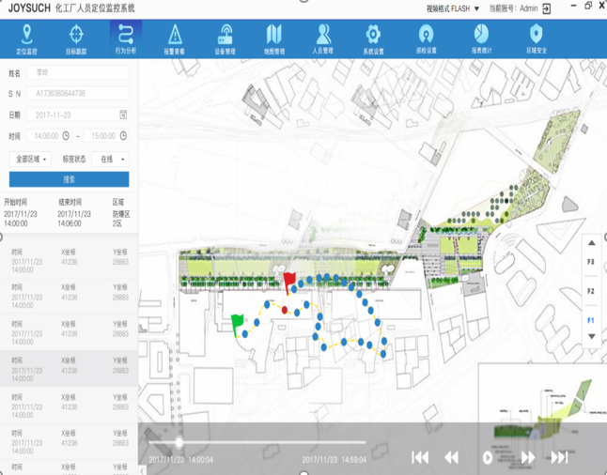Select floor F3 on floor switcher
The height and width of the screenshot is (475, 607).
click(591, 261)
